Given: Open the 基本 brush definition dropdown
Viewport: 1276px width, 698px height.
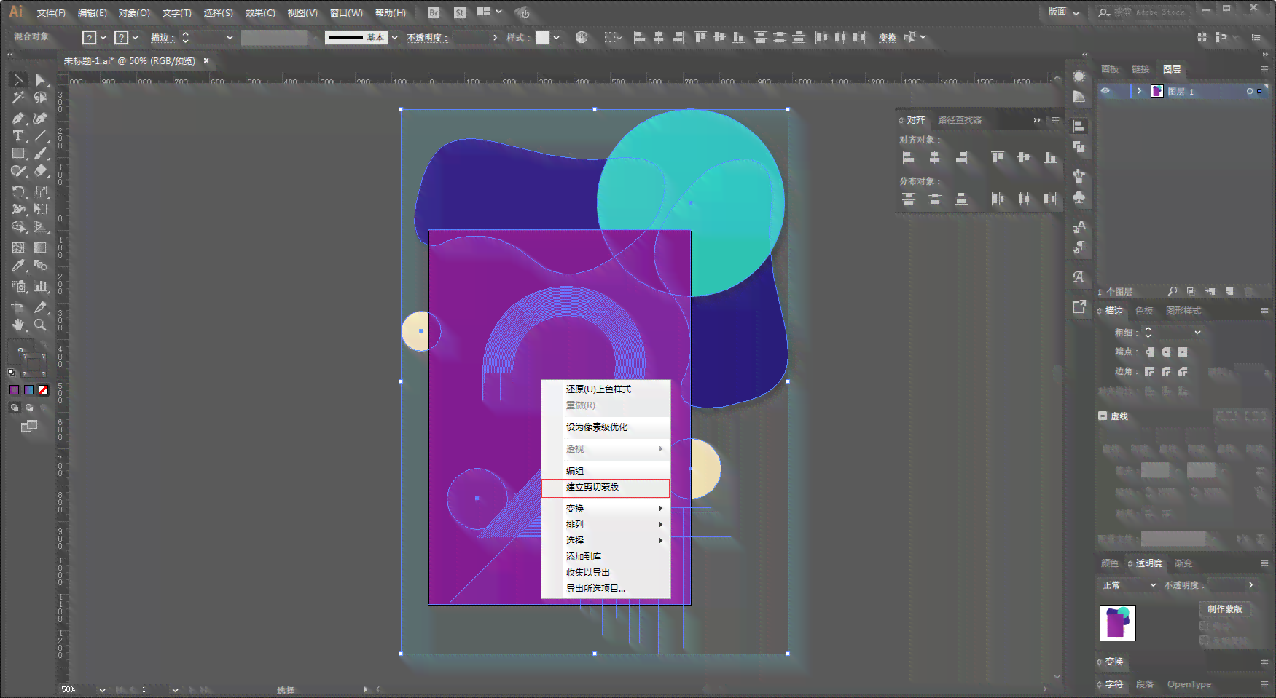Looking at the screenshot, I should point(394,38).
